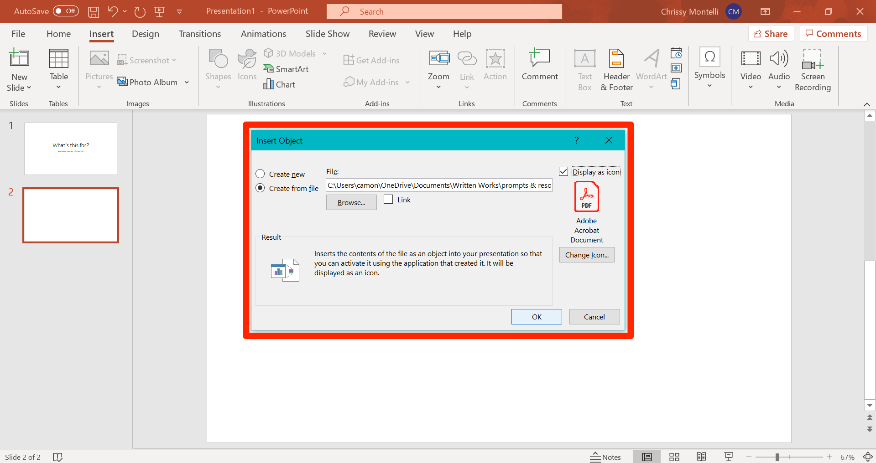876x463 pixels.
Task: Click the Redo icon
Action: [140, 12]
